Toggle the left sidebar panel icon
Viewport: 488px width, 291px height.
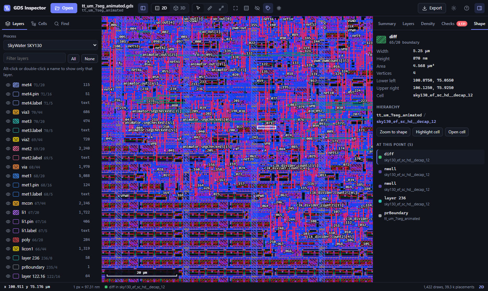(143, 8)
